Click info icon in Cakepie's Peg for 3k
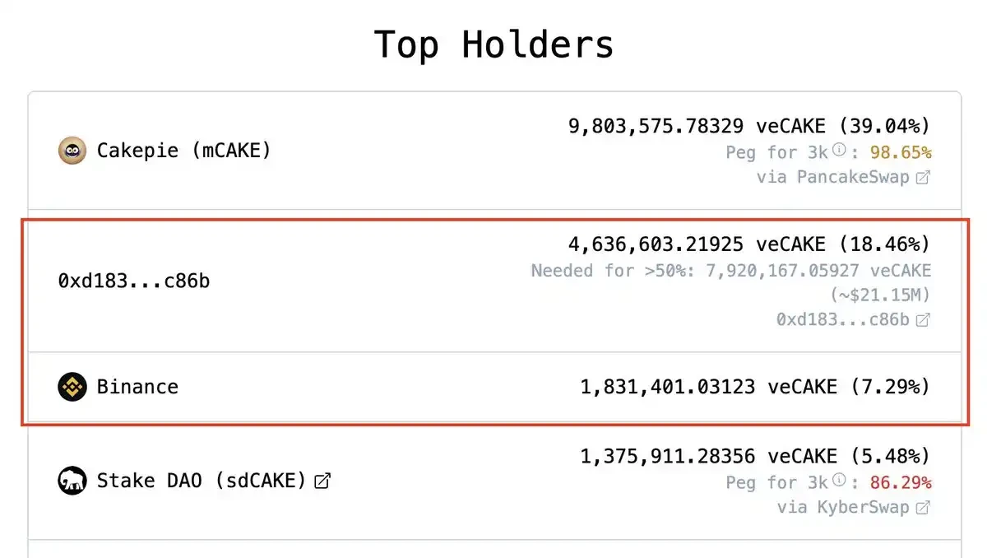The height and width of the screenshot is (558, 987). click(x=838, y=151)
